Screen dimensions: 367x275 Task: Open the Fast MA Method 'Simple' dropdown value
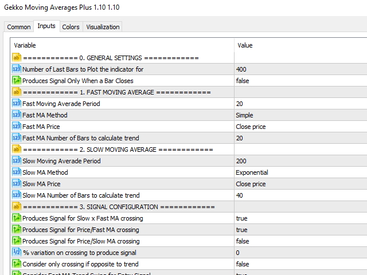coord(244,115)
